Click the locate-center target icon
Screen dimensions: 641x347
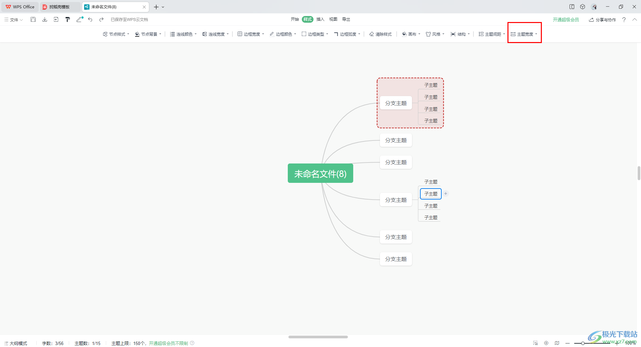pos(546,343)
